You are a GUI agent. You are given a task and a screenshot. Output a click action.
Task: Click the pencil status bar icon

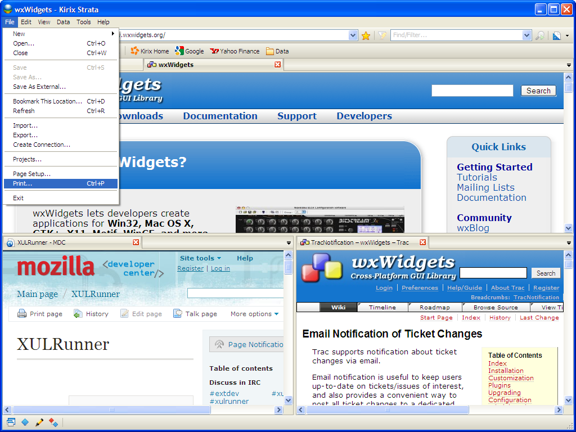click(x=39, y=422)
